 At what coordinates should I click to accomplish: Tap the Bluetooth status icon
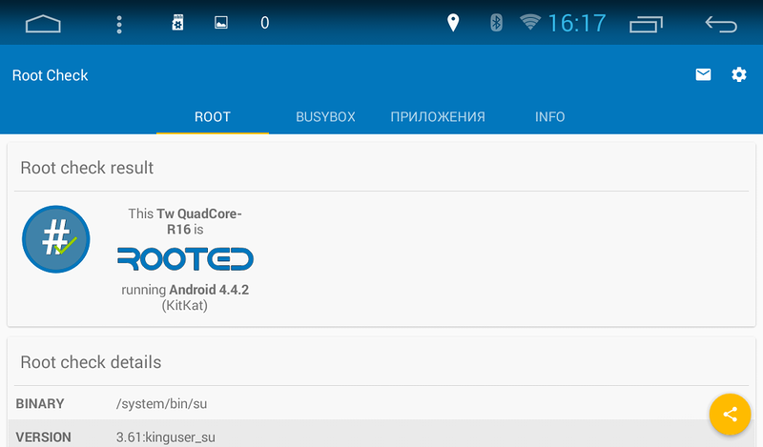496,22
